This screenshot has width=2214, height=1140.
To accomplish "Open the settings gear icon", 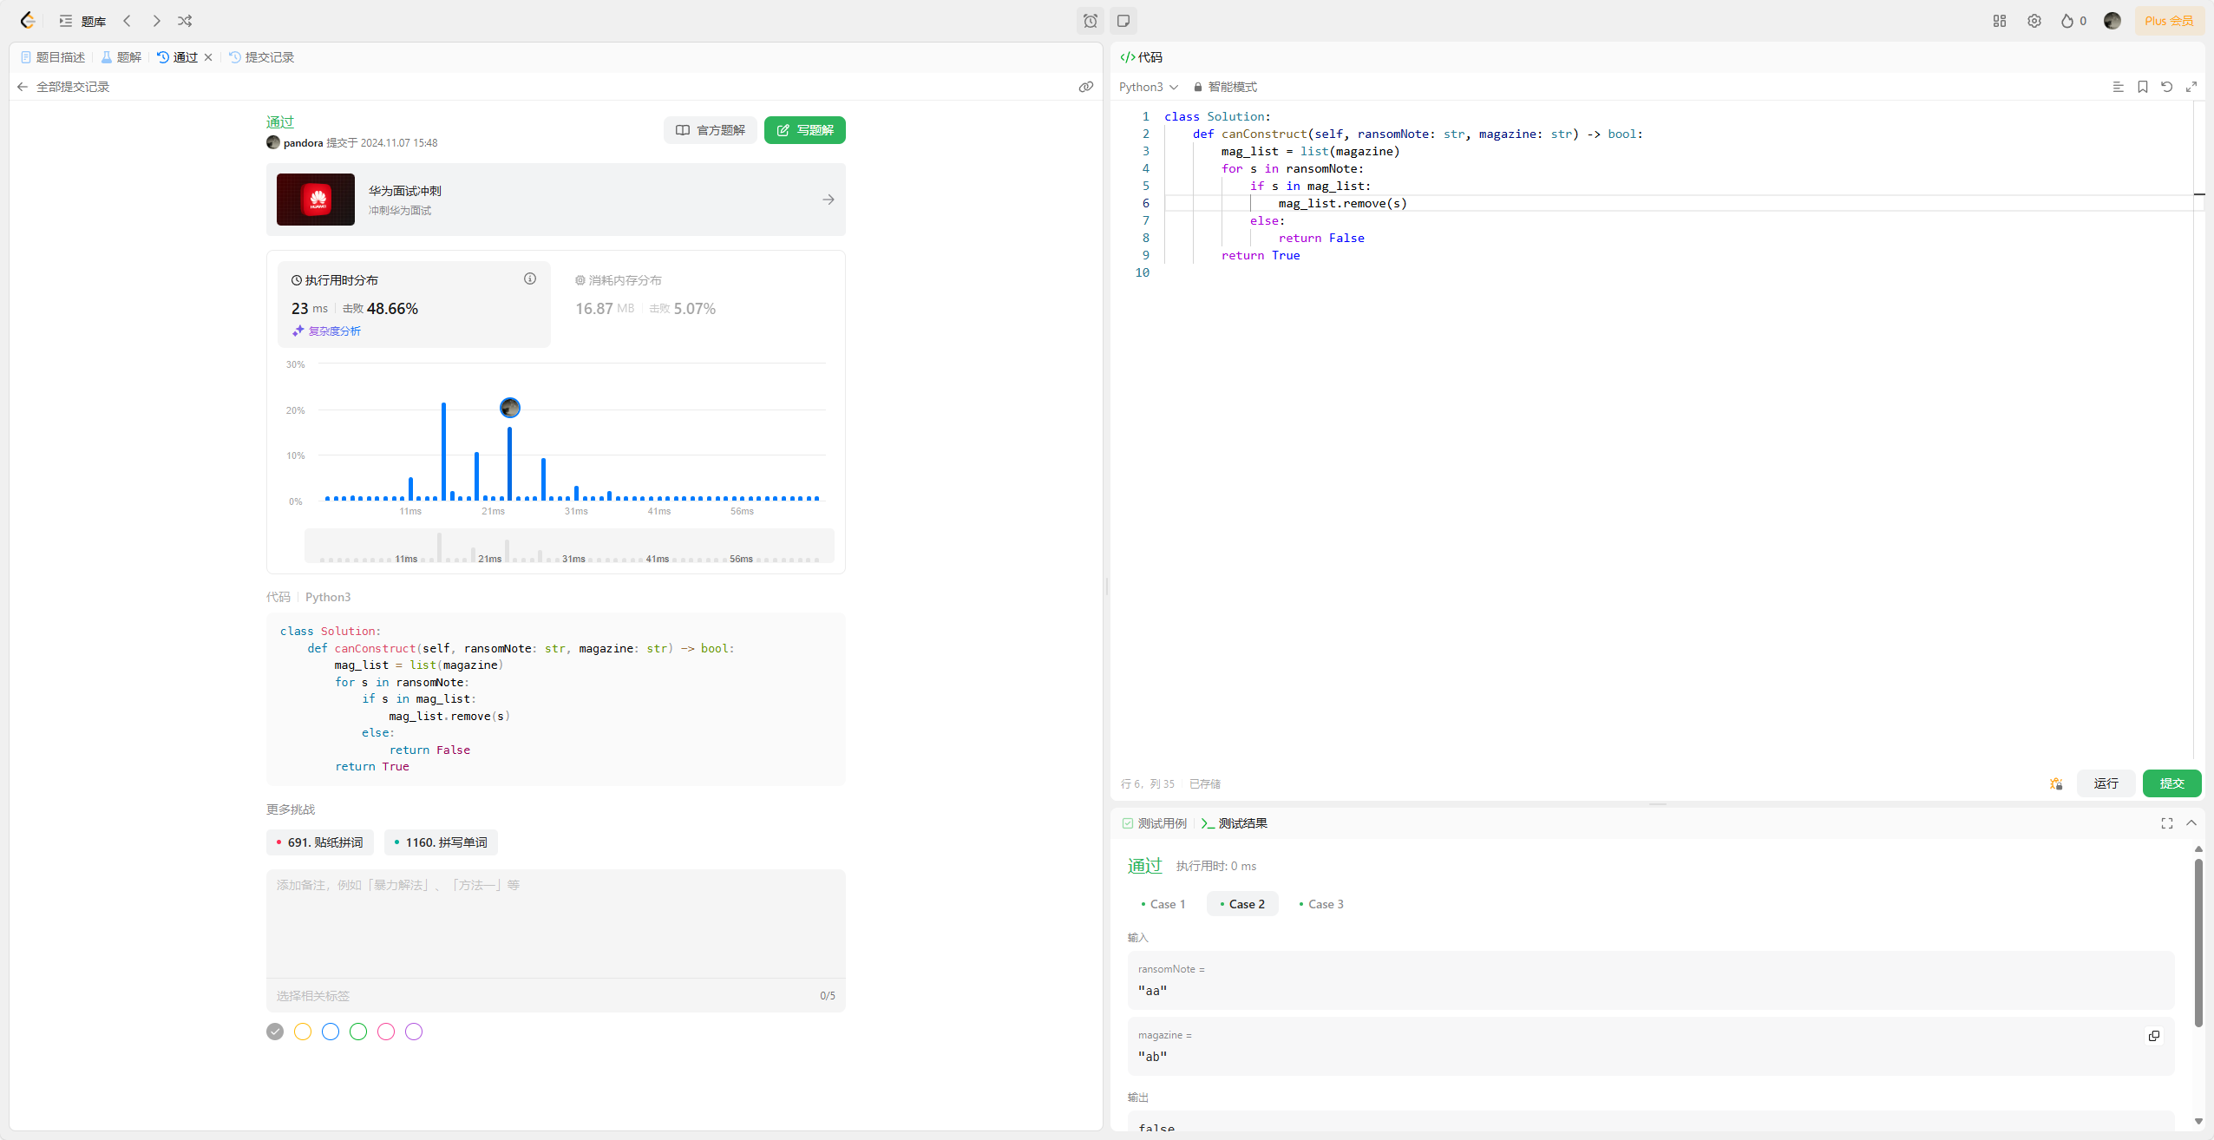I will point(2034,21).
